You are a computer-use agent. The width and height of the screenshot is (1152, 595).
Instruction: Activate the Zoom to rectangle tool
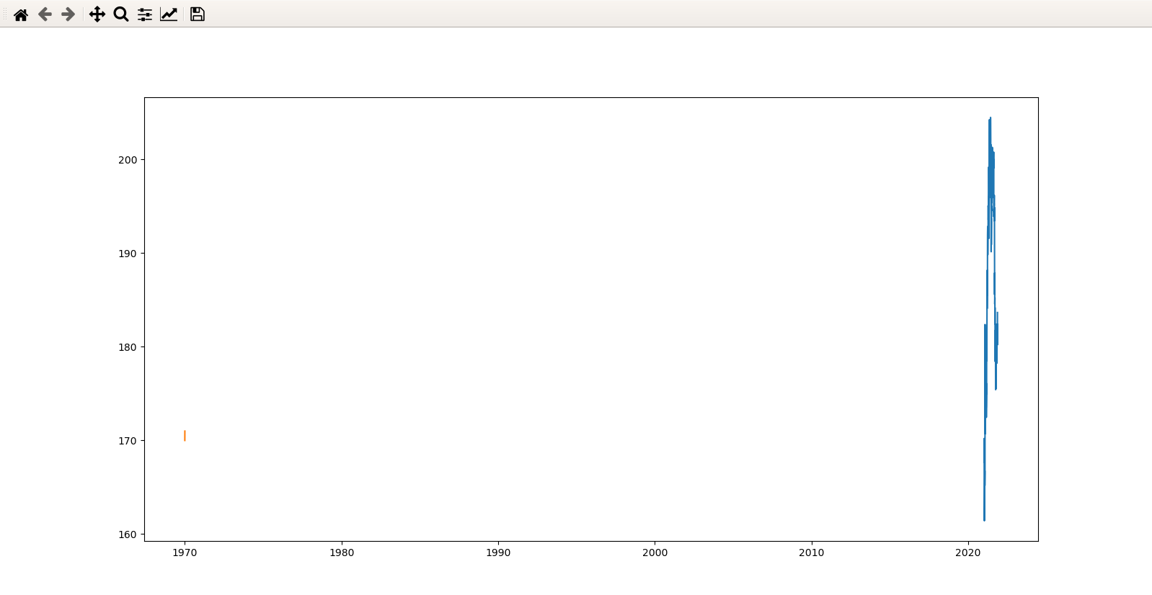(x=121, y=14)
